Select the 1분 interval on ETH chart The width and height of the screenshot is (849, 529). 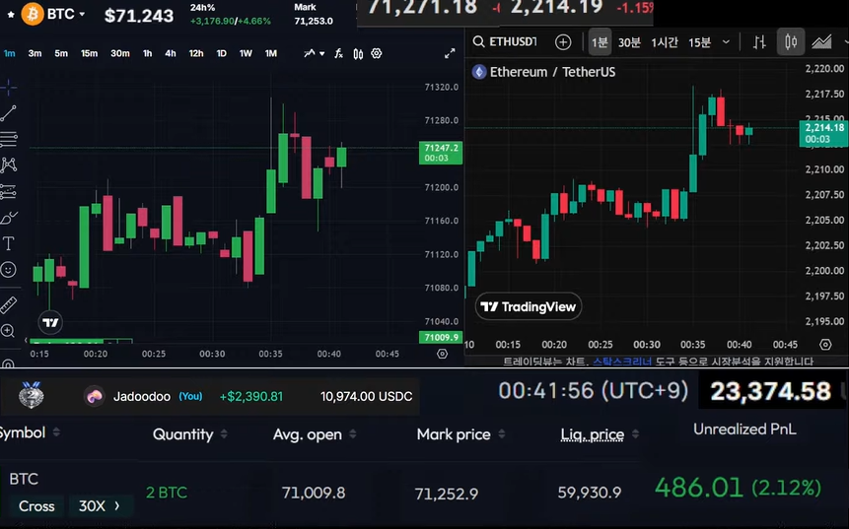coord(600,42)
